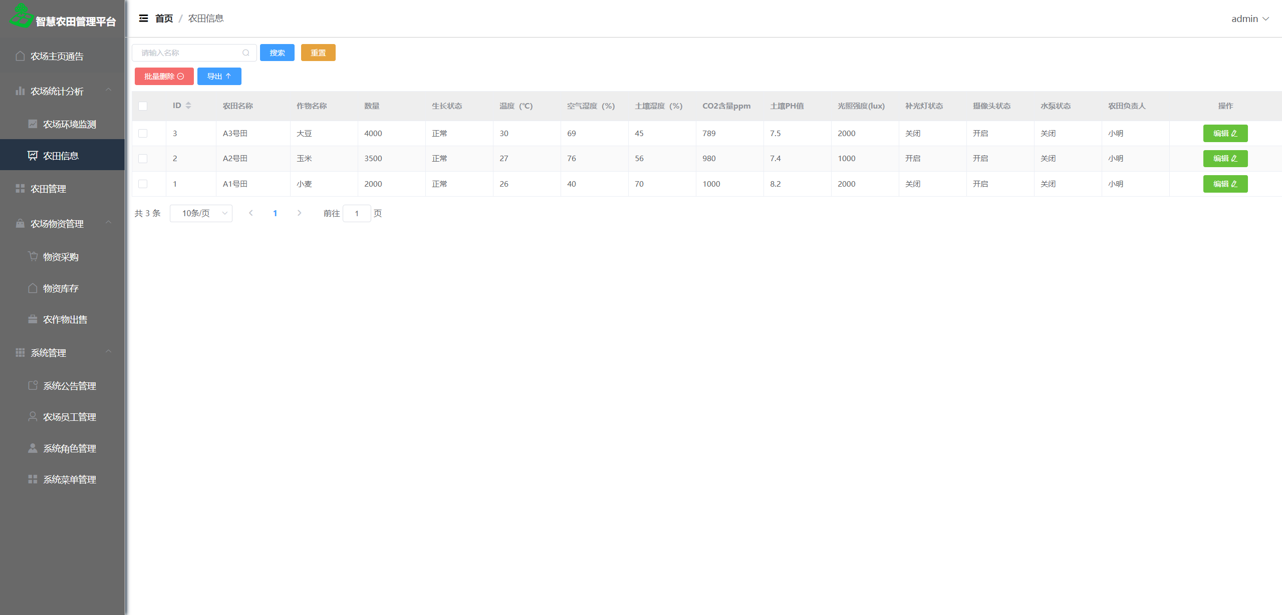
Task: Open 物资采购 via its cart icon
Action: pyautogui.click(x=33, y=257)
